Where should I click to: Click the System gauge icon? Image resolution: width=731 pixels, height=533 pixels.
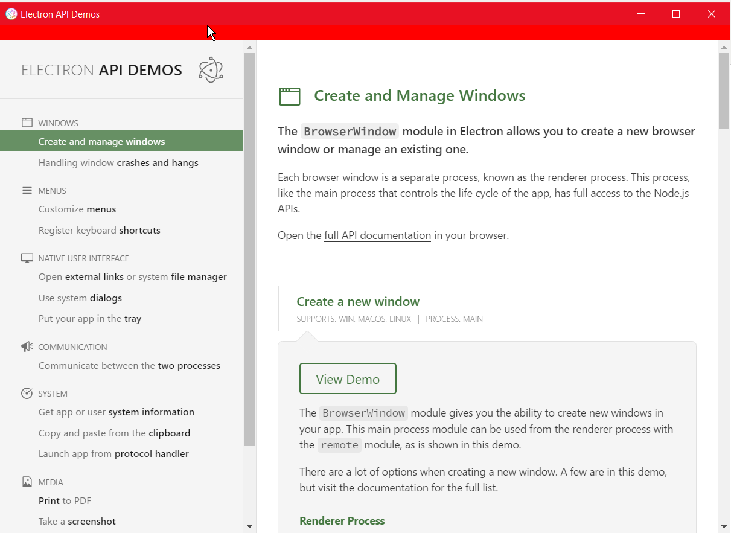(x=27, y=393)
